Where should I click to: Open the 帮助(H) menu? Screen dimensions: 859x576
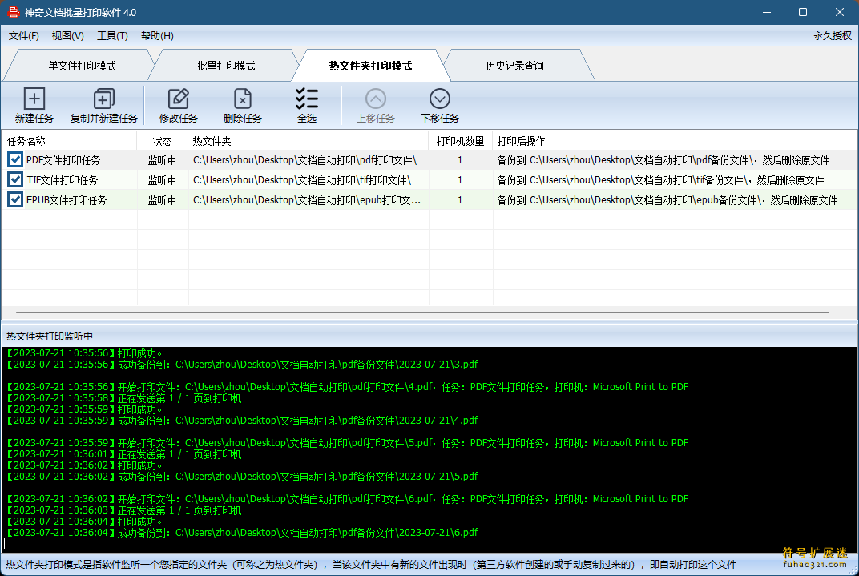tap(157, 35)
